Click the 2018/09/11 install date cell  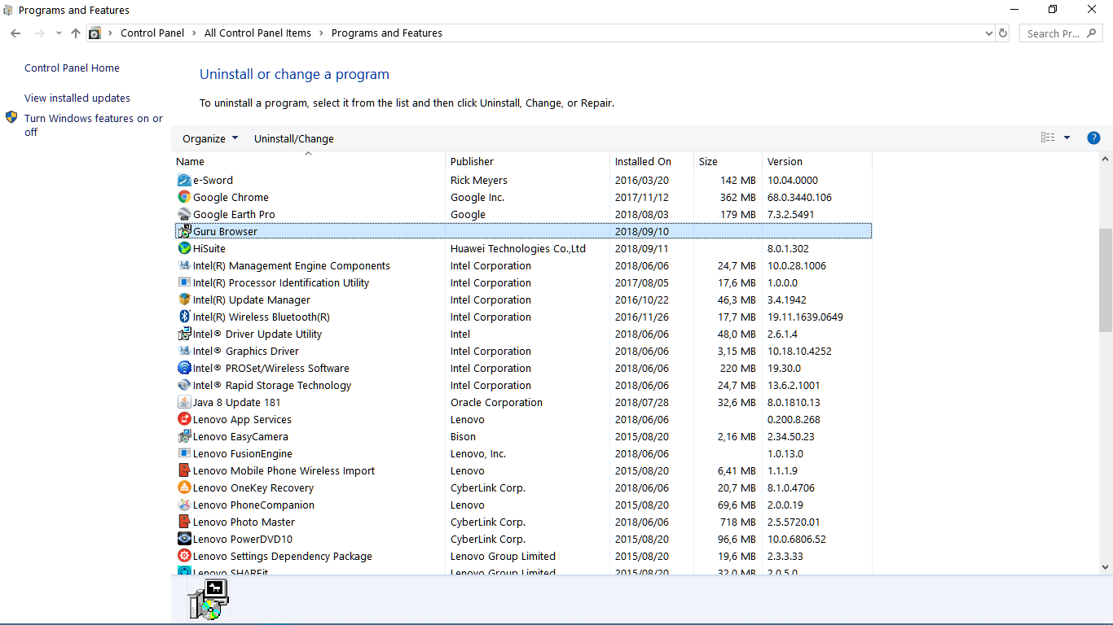pos(642,248)
